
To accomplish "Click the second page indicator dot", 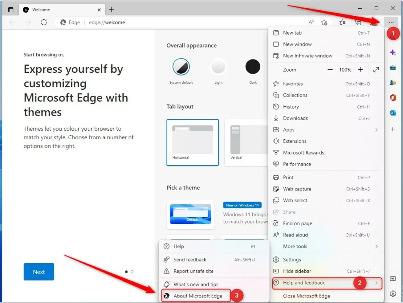I will point(132,272).
